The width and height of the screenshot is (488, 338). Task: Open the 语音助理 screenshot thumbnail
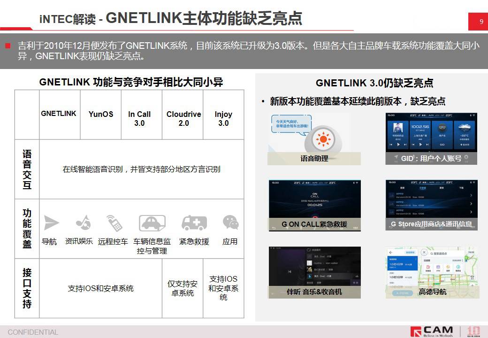(314, 139)
